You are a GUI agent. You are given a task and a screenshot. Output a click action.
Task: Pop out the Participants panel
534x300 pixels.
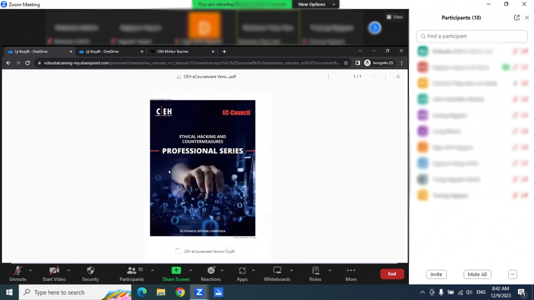[x=517, y=18]
